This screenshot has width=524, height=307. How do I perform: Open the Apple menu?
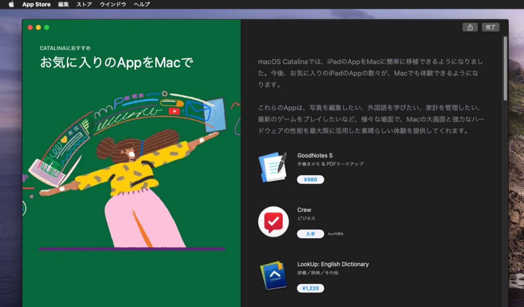point(11,4)
